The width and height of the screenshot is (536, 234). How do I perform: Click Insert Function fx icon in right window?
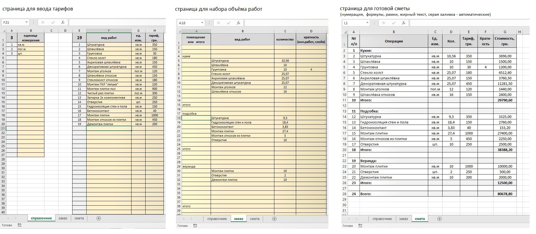pyautogui.click(x=404, y=23)
